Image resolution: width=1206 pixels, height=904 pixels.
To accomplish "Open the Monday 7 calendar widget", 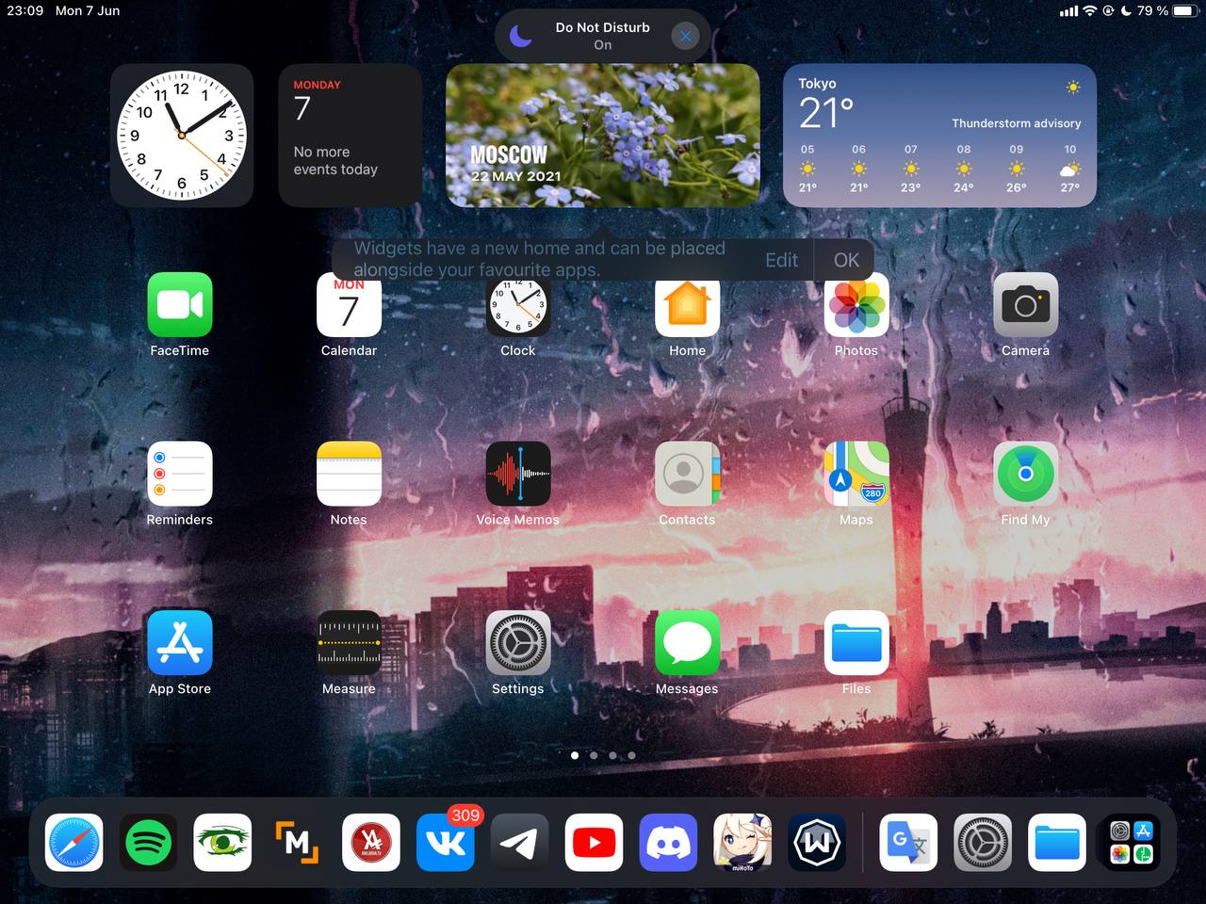I will click(x=350, y=136).
